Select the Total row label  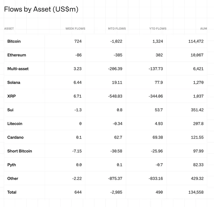(x=12, y=192)
